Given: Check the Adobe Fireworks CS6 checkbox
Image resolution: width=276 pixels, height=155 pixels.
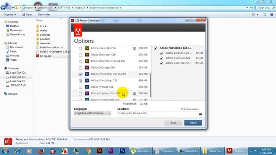Looking at the screenshot, I should 81,49.
